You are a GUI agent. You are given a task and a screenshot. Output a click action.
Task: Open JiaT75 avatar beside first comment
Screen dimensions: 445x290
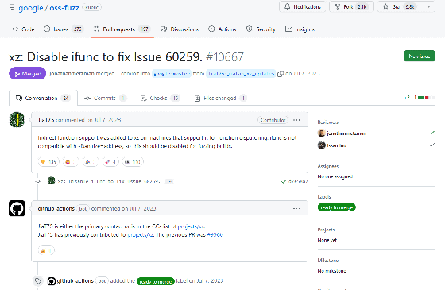(x=17, y=119)
